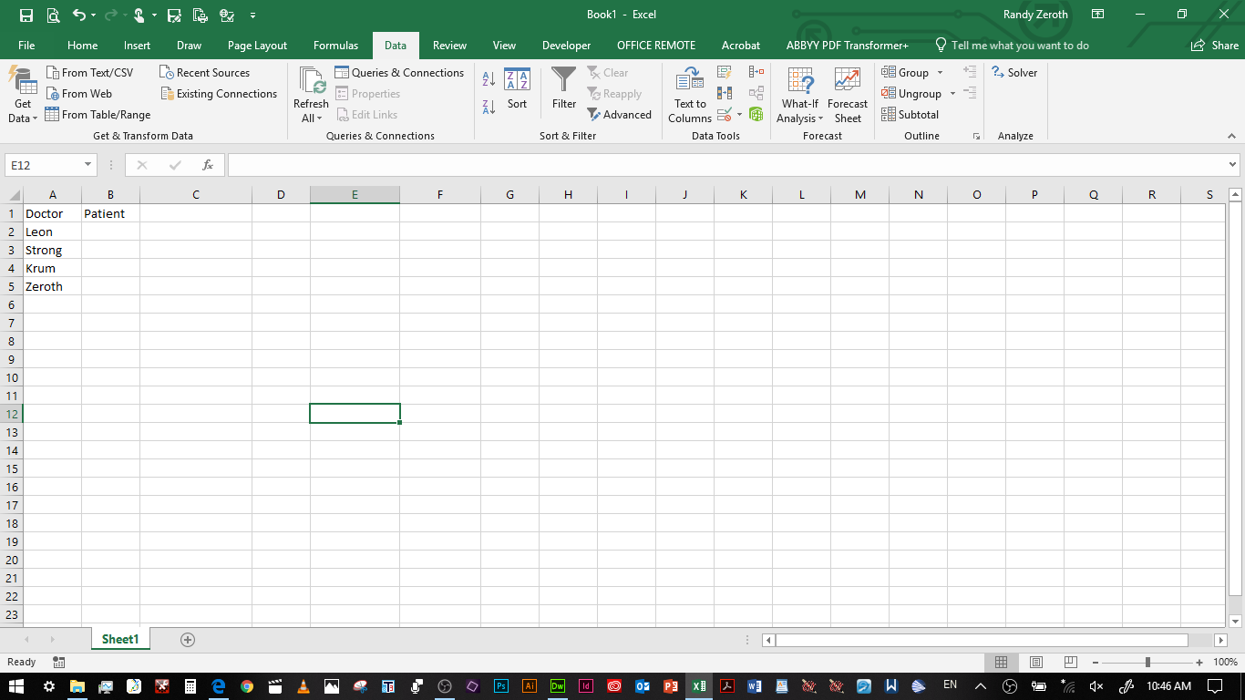
Task: Click the Randy Zeroth account name
Action: pos(1035,15)
